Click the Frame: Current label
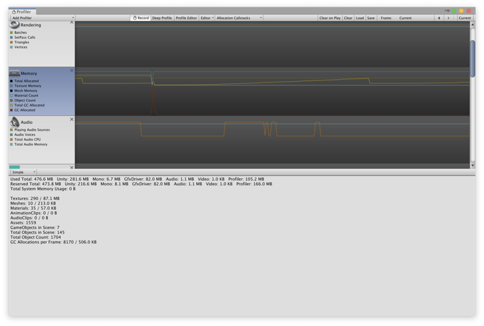This screenshot has width=484, height=326. (x=396, y=18)
